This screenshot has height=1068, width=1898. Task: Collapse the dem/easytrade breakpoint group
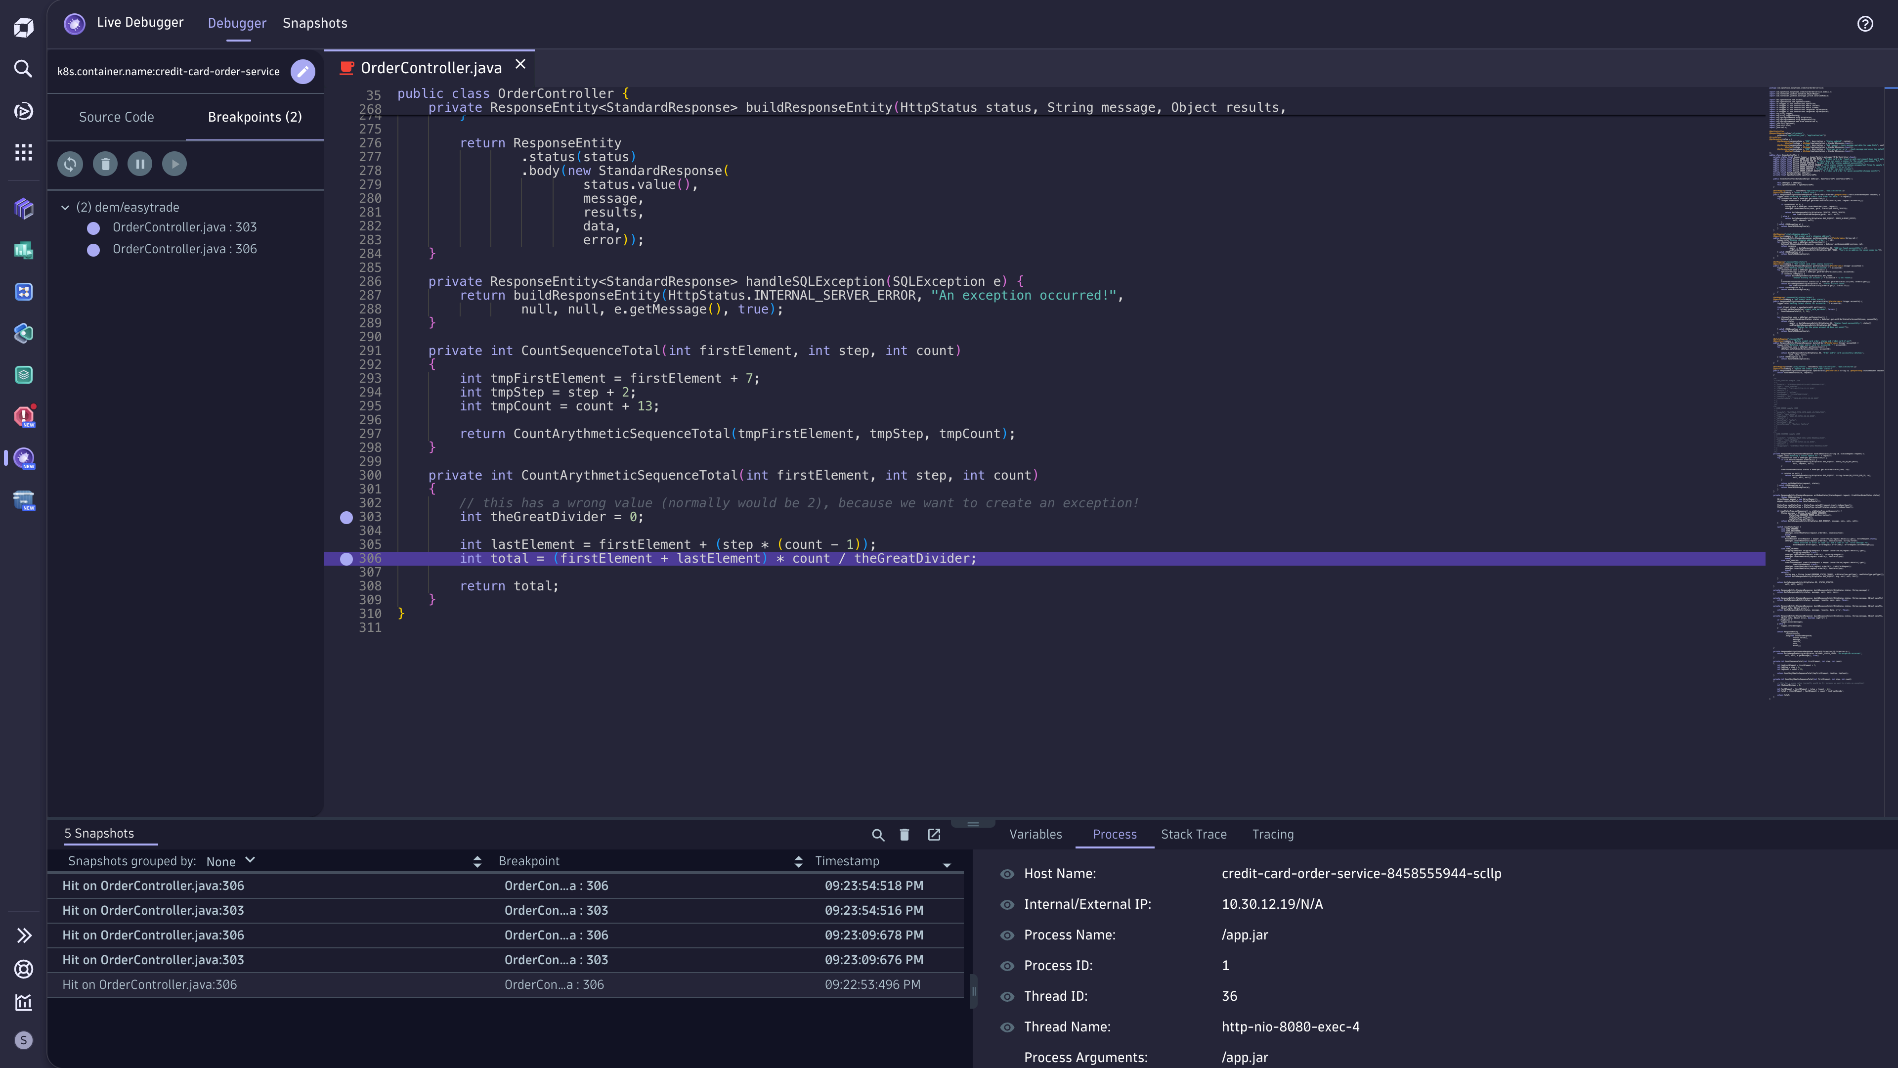65,207
